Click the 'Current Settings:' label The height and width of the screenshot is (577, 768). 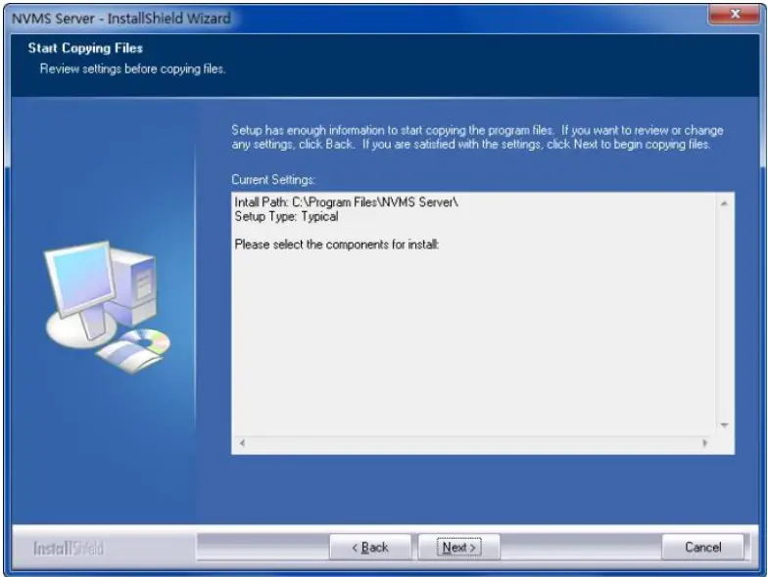click(x=273, y=180)
